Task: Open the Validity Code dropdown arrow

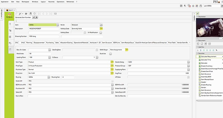Action: click(101, 29)
